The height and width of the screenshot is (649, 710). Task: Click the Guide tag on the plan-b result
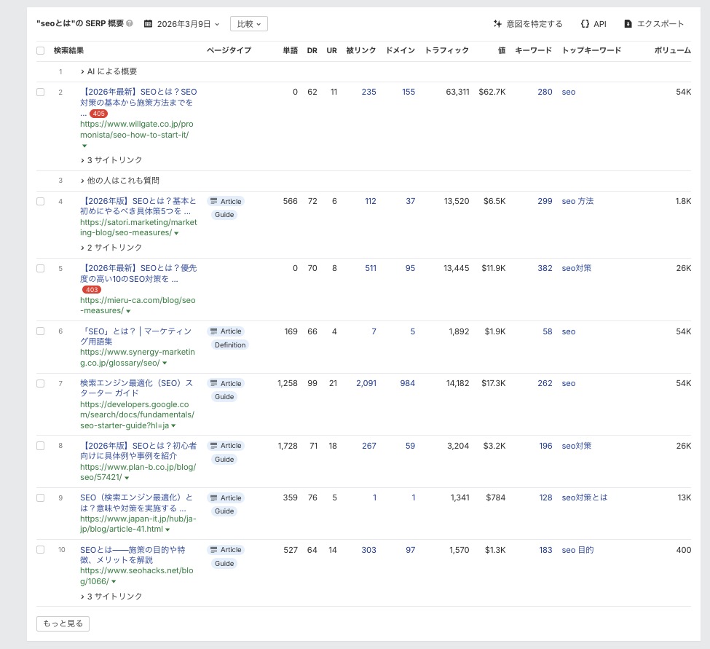[x=224, y=459]
